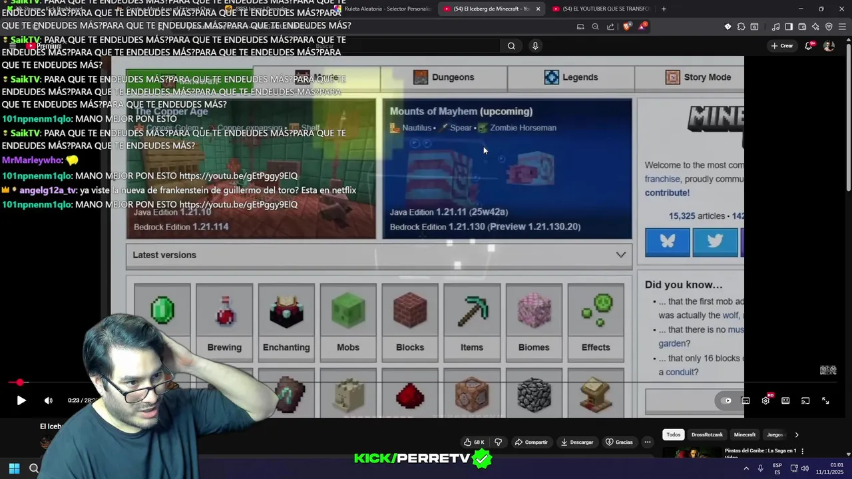
Task: Toggle the browser sidebar panel icon
Action: [789, 27]
